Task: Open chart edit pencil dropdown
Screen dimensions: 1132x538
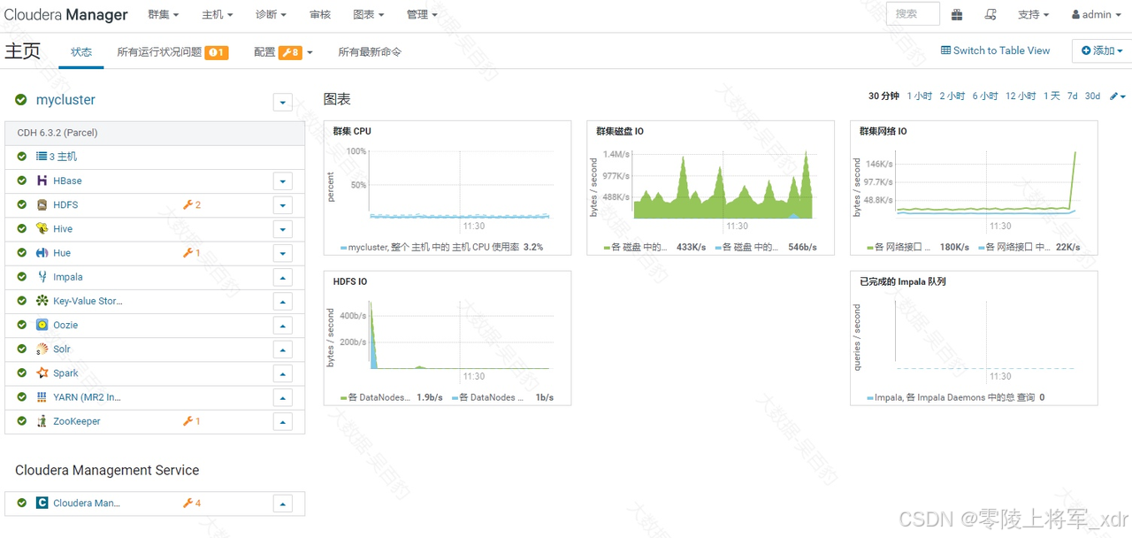Action: click(x=1118, y=96)
